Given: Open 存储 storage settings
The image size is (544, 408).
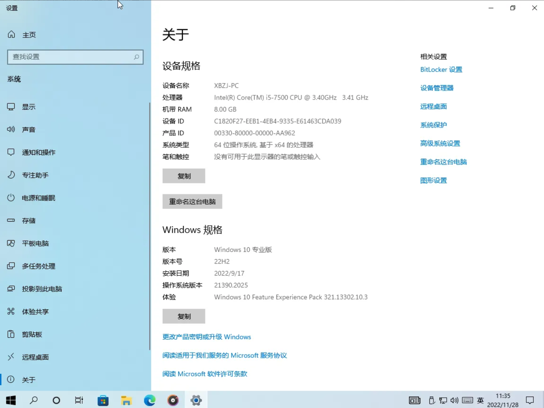Looking at the screenshot, I should coord(28,220).
